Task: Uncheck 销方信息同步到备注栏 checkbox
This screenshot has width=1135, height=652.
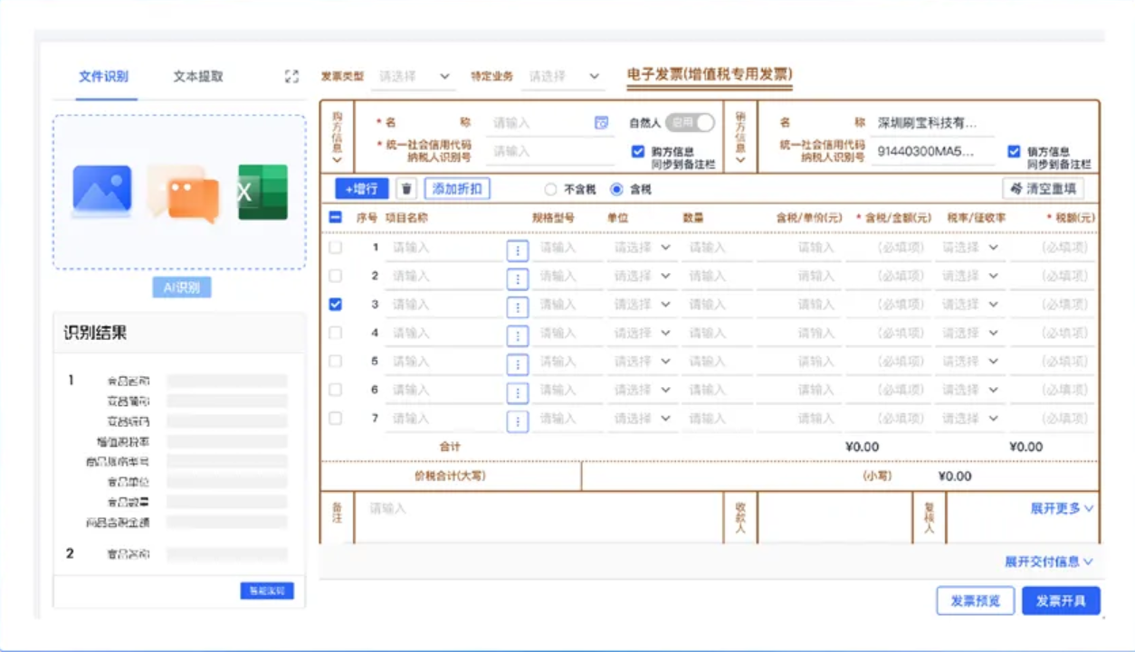Action: (x=1014, y=152)
